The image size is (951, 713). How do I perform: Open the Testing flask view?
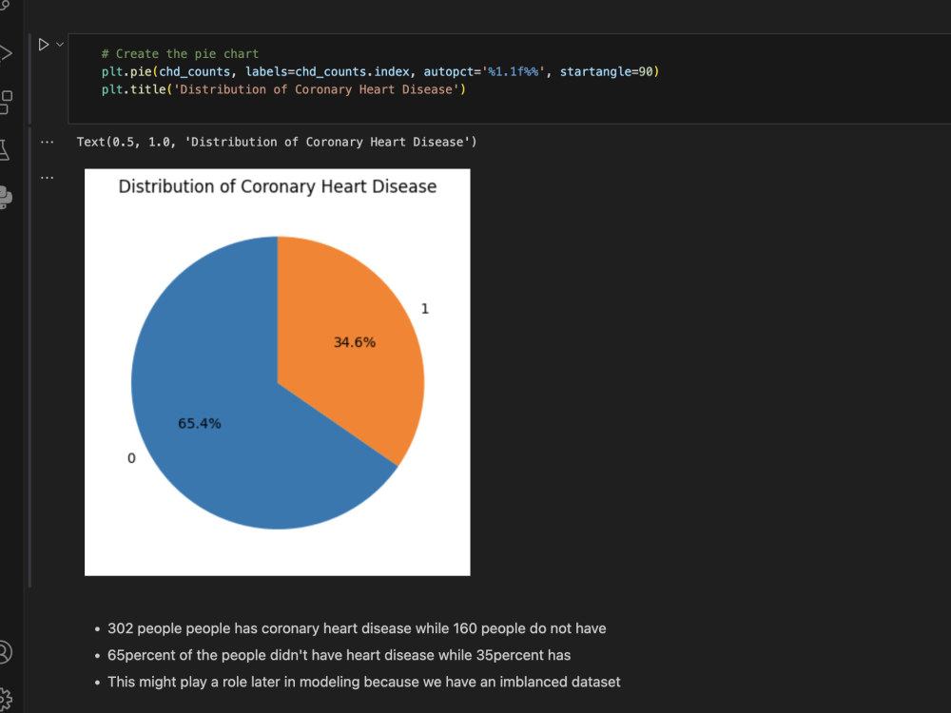(4, 150)
